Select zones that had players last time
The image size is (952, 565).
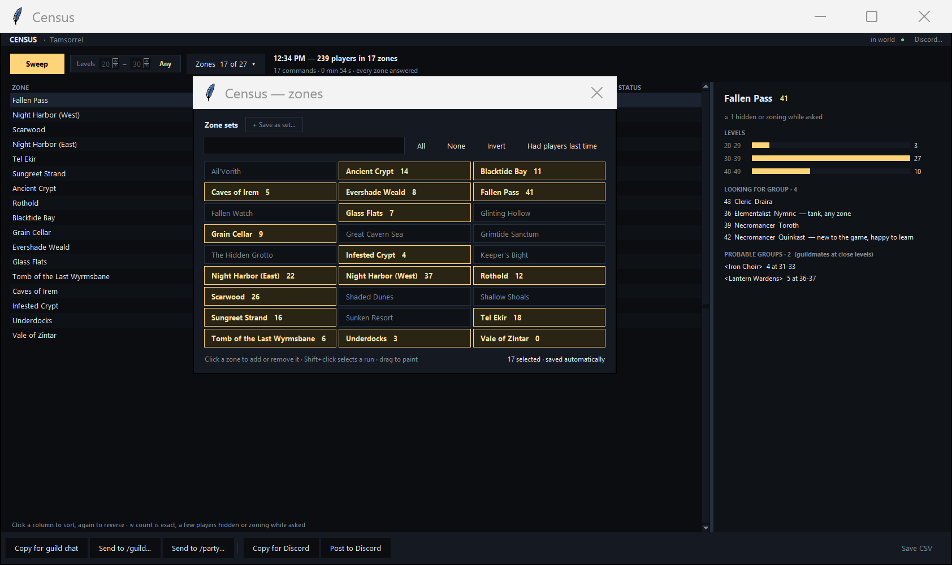562,146
